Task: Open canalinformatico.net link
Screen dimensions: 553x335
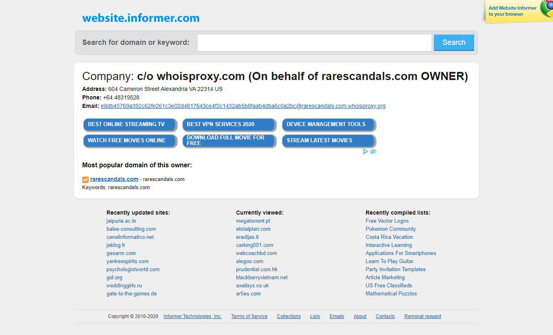Action: 130,237
